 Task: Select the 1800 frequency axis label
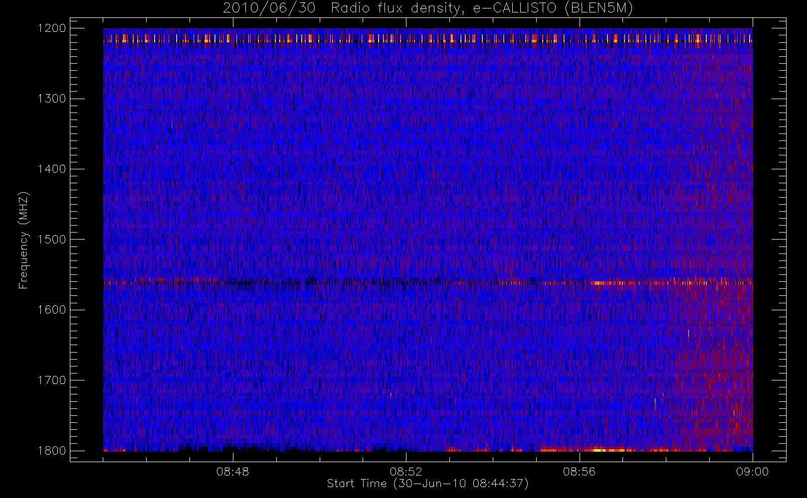pos(52,451)
